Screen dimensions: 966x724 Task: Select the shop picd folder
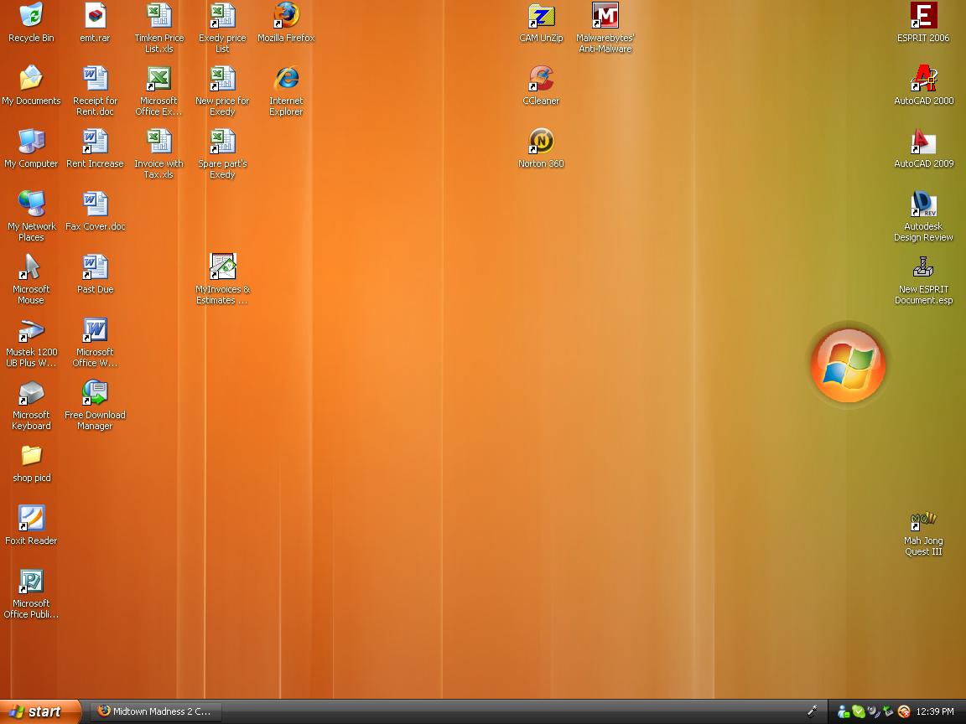(x=31, y=456)
